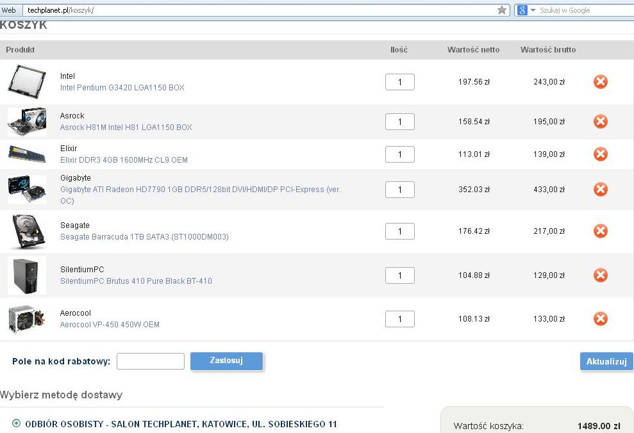This screenshot has height=433, width=634.
Task: Edit quantity for Elixir DDR3 memory
Action: pos(400,154)
